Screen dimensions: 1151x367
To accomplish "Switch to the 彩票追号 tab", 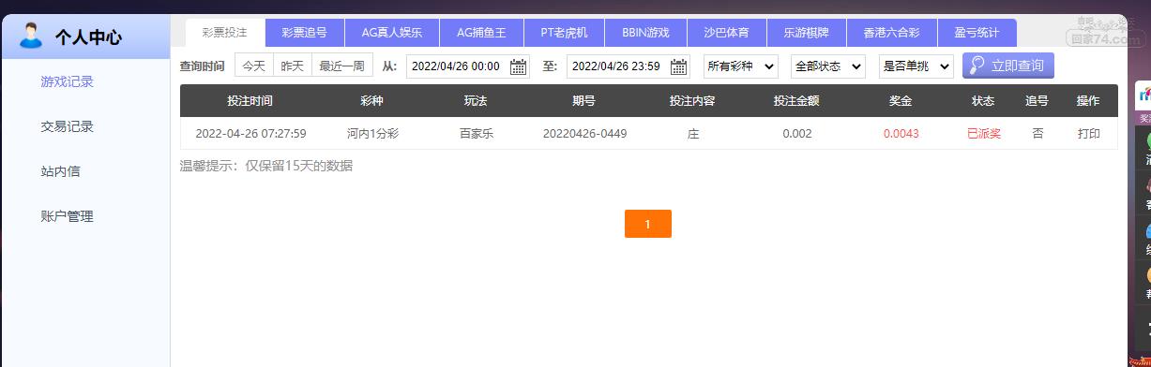I will (304, 33).
